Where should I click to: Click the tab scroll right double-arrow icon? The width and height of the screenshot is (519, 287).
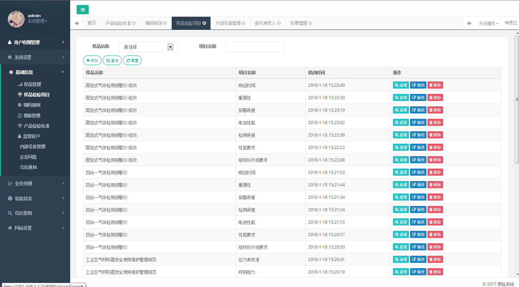click(x=469, y=23)
